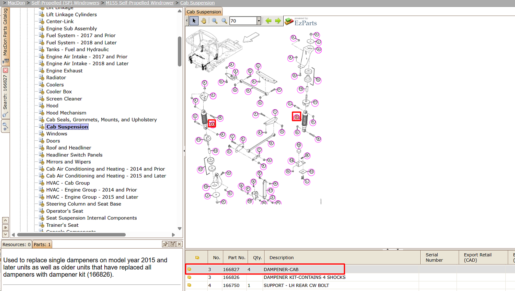Pin the notes panel
This screenshot has width=515, height=291.
tap(165, 244)
